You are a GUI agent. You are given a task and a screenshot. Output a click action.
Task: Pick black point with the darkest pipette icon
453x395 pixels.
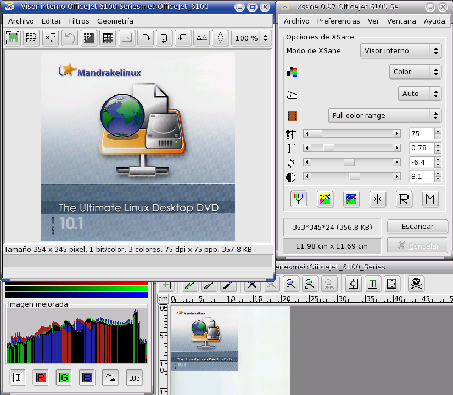[228, 285]
